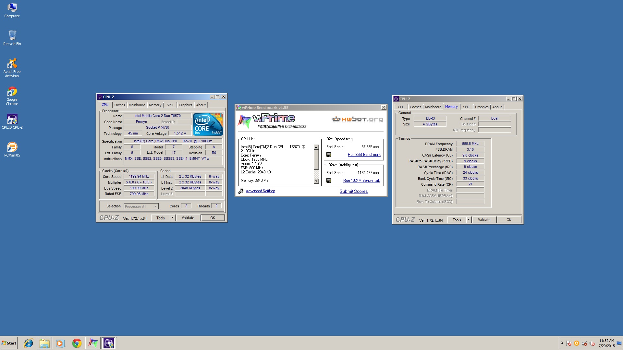
Task: Click the Chrome icon on taskbar
Action: click(77, 343)
